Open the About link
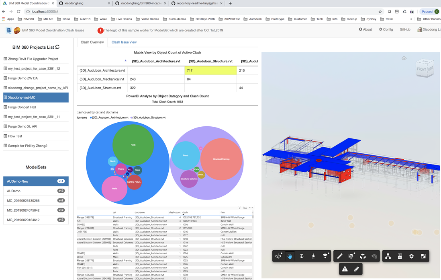 point(365,29)
